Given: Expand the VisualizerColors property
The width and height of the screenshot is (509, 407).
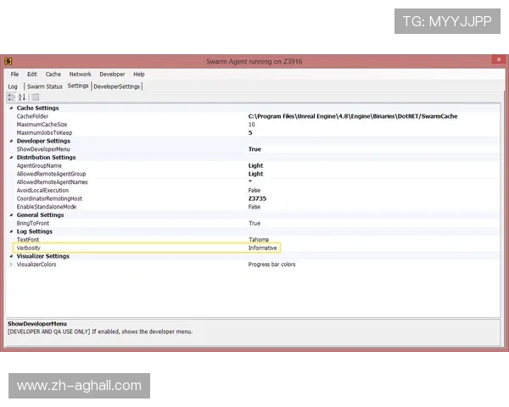Looking at the screenshot, I should [x=11, y=265].
